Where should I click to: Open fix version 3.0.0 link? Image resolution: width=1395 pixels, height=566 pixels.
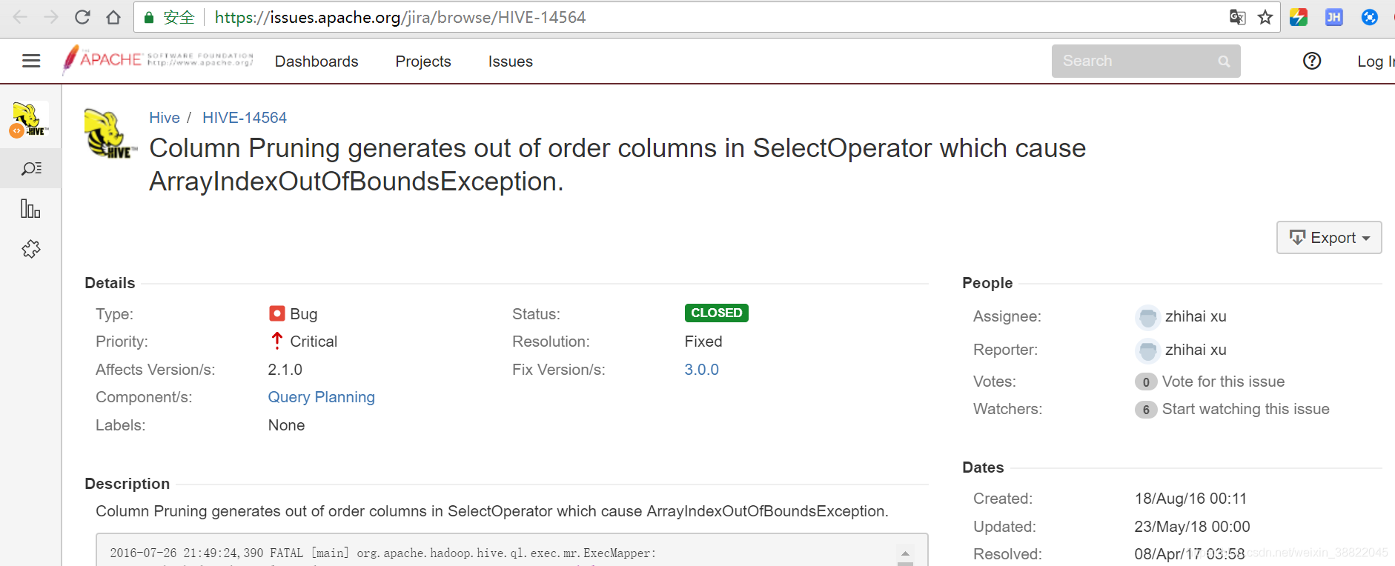coord(702,370)
